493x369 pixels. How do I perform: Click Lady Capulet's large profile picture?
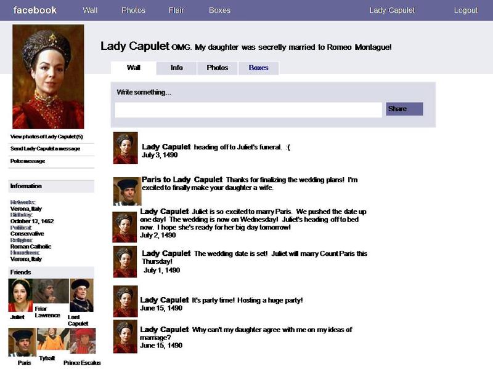[48, 77]
